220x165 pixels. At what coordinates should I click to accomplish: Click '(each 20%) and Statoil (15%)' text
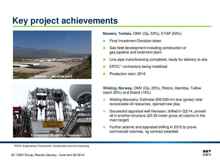[x=127, y=93]
